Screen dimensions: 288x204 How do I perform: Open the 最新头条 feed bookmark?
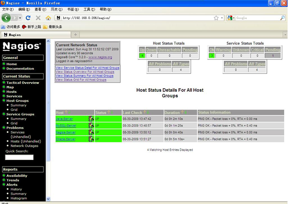[x=53, y=27]
